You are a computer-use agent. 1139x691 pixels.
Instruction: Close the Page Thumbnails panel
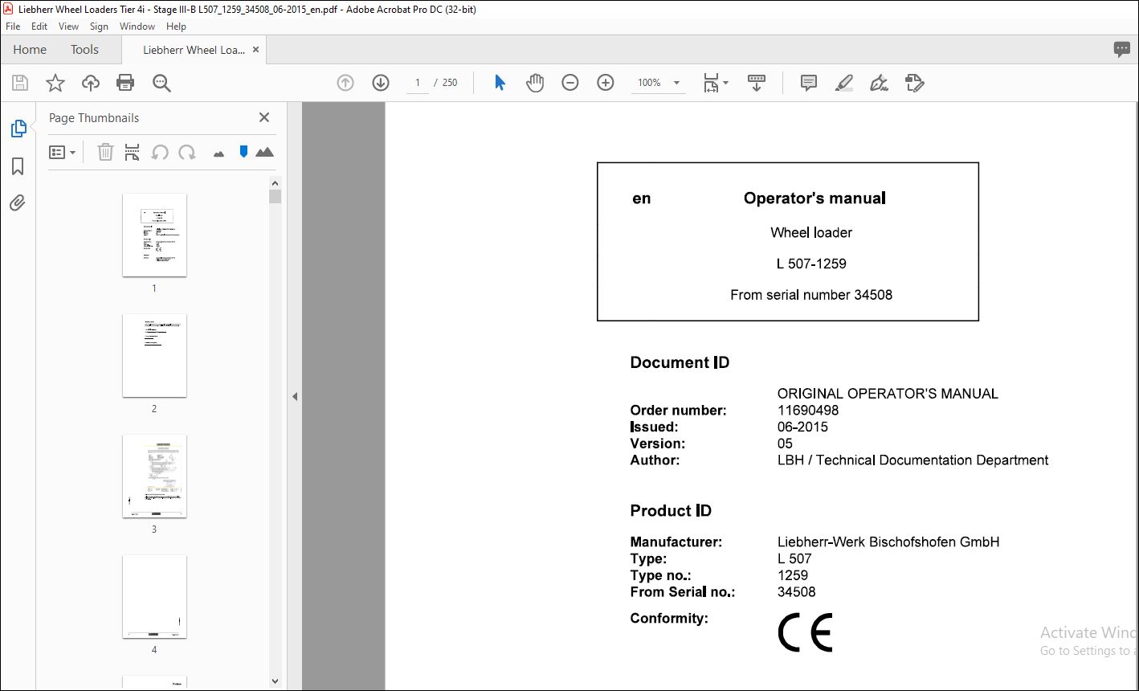click(x=264, y=117)
